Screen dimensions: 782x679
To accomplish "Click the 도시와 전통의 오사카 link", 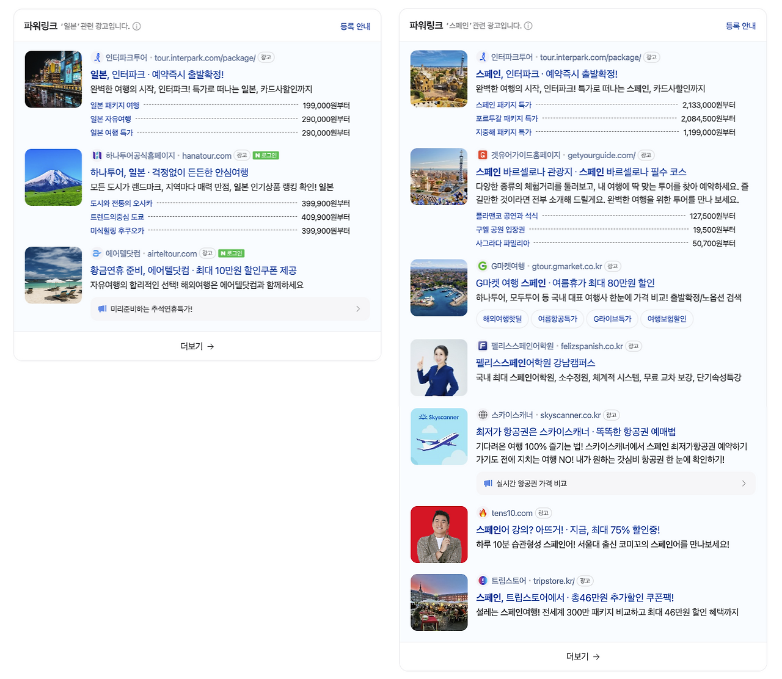I will pyautogui.click(x=122, y=203).
